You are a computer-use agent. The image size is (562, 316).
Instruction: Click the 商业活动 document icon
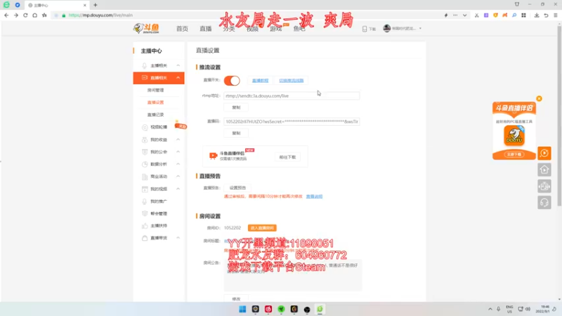145,177
